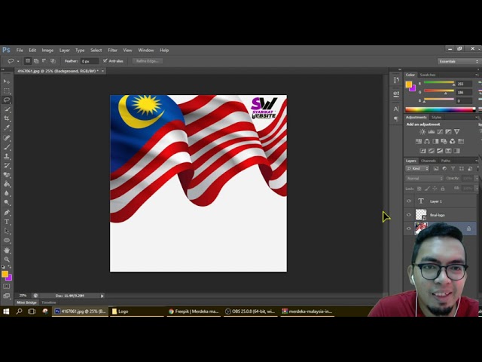Image resolution: width=482 pixels, height=362 pixels.
Task: Add Photo Filter adjustment
Action: tap(444, 141)
